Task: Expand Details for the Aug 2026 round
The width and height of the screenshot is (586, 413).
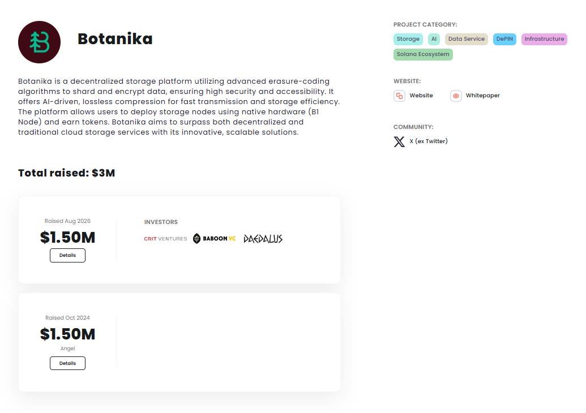Action: [x=67, y=255]
